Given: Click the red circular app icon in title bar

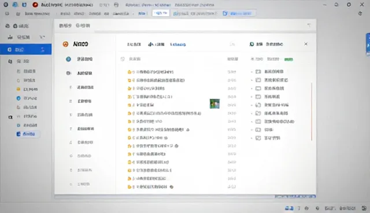Looking at the screenshot, I should tap(35, 5).
